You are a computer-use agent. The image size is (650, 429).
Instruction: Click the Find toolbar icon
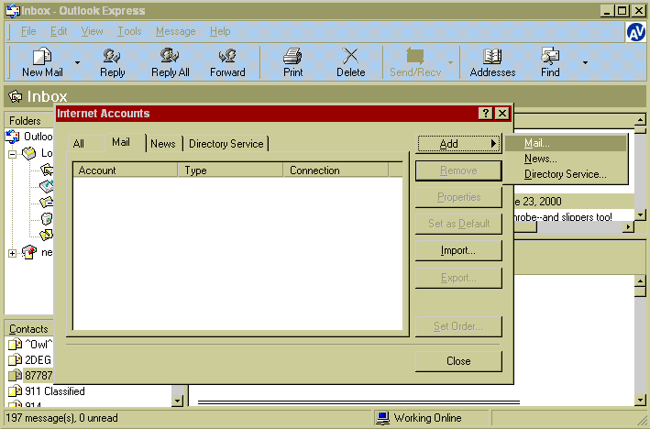(x=550, y=56)
